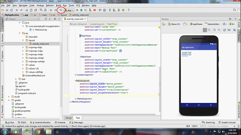Open the Event Log panel
Viewport: 241px width, 135px height.
click(x=209, y=122)
